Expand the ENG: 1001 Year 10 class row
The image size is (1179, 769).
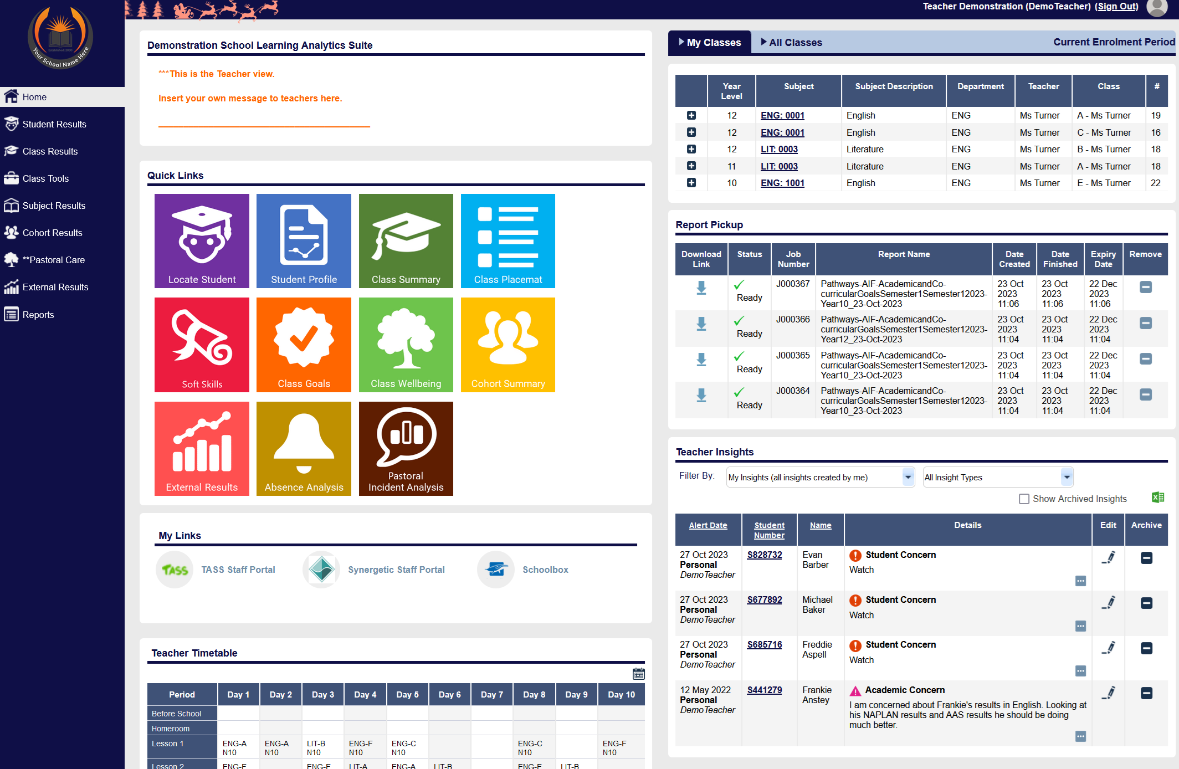[691, 183]
